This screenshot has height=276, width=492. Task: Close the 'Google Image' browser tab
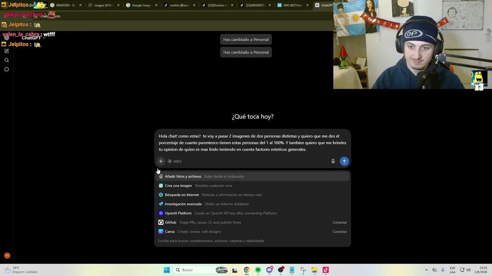pyautogui.click(x=156, y=5)
